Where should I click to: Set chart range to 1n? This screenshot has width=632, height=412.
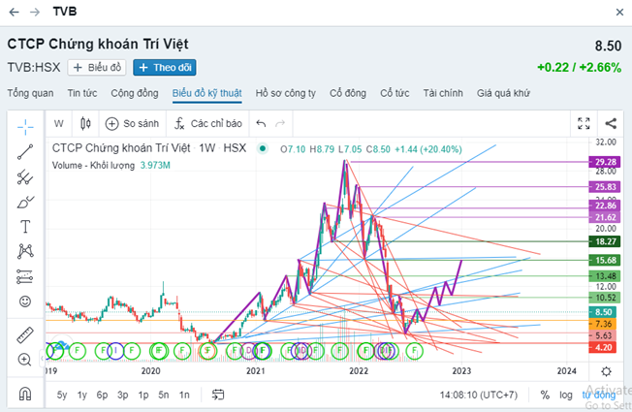pyautogui.click(x=184, y=395)
